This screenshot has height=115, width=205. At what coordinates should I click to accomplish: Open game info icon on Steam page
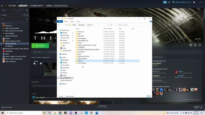click(195, 45)
